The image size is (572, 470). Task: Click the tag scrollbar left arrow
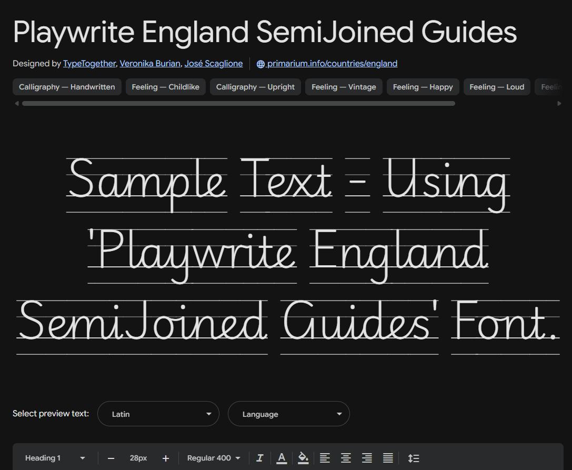(x=16, y=104)
